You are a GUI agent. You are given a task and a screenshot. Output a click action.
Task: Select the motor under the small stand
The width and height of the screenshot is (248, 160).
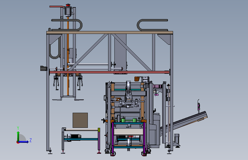pyautogui.click(x=74, y=136)
